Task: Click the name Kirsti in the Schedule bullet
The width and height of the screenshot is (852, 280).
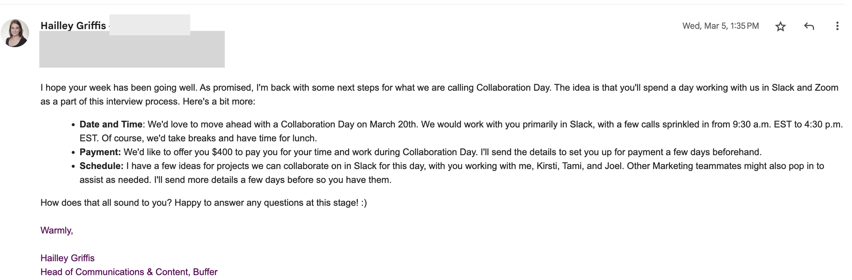Action: pos(547,166)
